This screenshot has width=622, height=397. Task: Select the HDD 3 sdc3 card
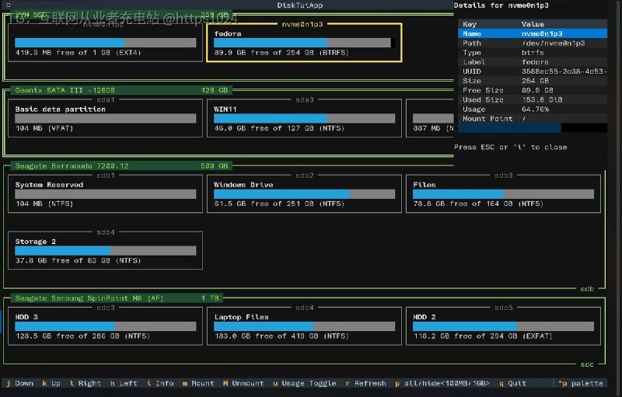pos(105,326)
